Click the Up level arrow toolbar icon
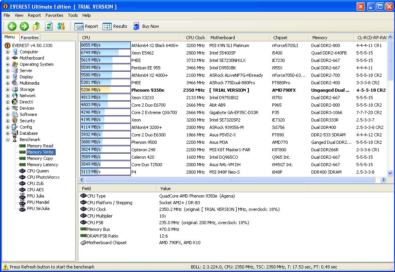Image resolution: width=395 pixels, height=272 pixels. pyautogui.click(x=36, y=26)
